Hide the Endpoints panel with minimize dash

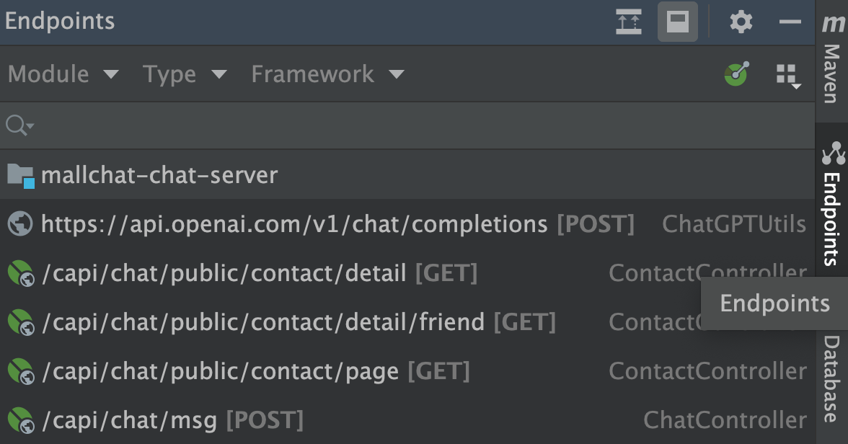pos(790,22)
